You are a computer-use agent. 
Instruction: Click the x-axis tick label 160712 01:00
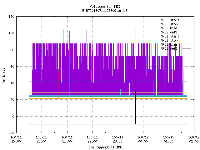click(x=168, y=139)
